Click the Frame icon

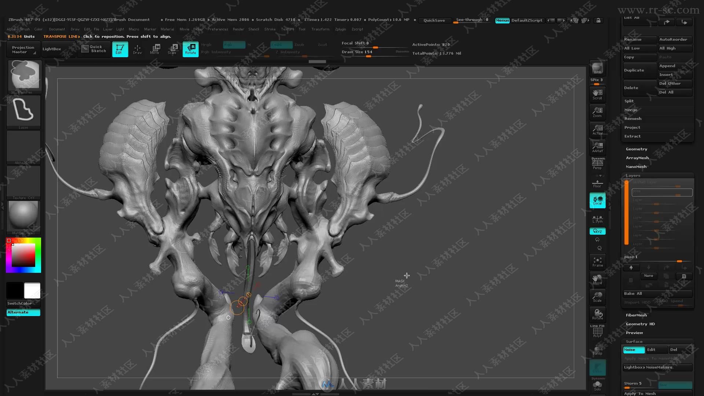click(x=597, y=262)
